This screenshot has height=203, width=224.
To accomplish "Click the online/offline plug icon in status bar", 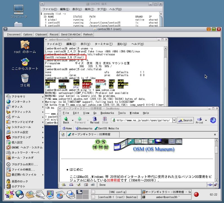I will point(210,185).
